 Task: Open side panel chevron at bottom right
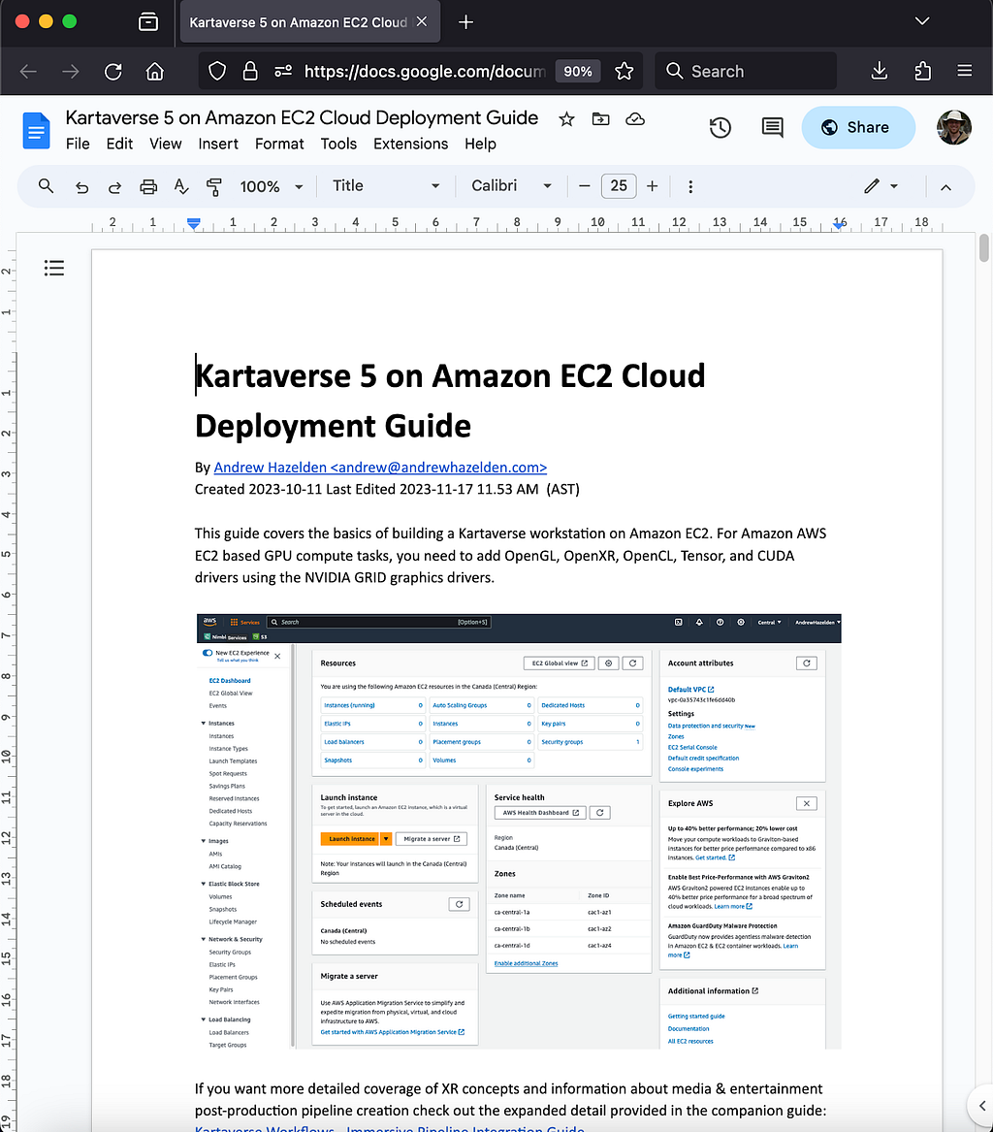click(981, 1105)
